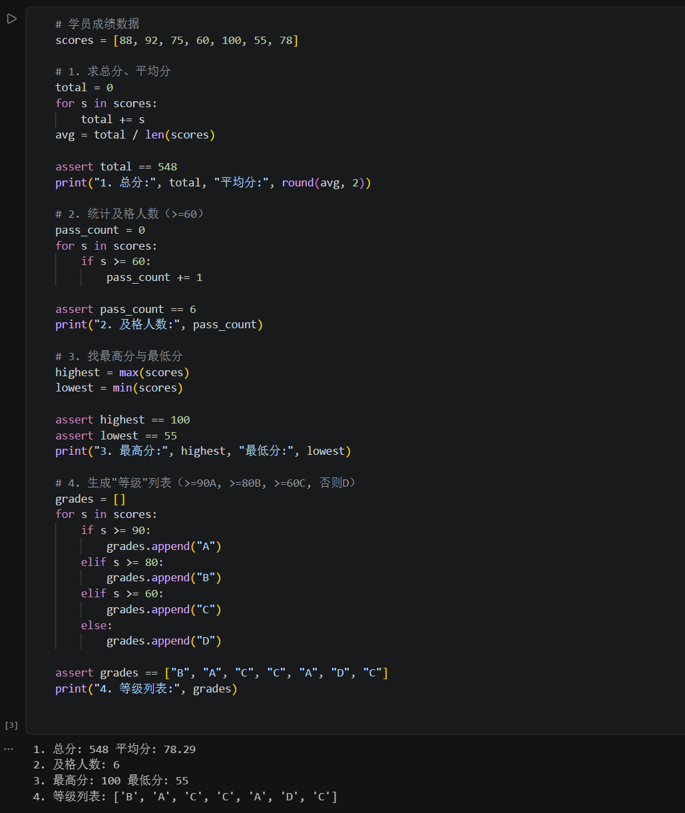Click the 'assert lowest == 55' line
The width and height of the screenshot is (685, 813).
click(116, 435)
